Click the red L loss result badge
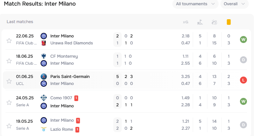 (x=243, y=80)
